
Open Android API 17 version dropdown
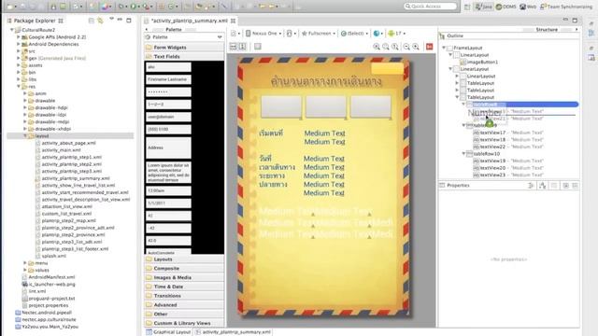tap(396, 34)
